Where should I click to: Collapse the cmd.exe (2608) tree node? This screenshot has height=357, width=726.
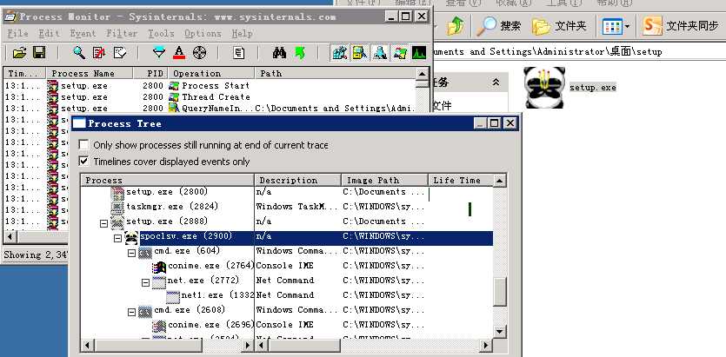click(132, 312)
